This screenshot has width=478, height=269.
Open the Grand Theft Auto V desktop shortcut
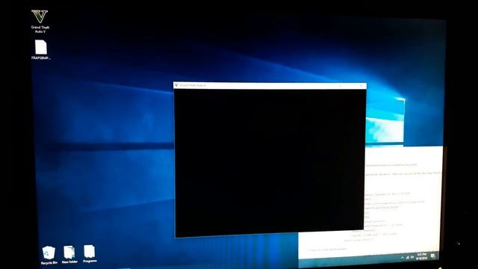40,22
